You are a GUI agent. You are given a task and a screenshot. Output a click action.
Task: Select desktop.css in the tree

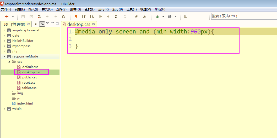click(x=31, y=72)
